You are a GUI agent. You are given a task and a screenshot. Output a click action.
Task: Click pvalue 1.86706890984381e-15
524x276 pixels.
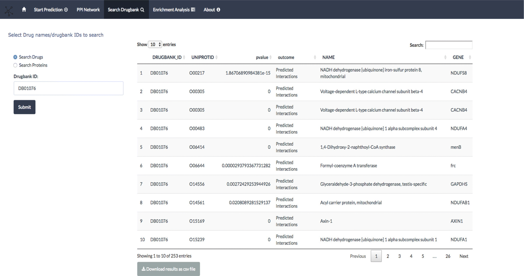tap(248, 73)
